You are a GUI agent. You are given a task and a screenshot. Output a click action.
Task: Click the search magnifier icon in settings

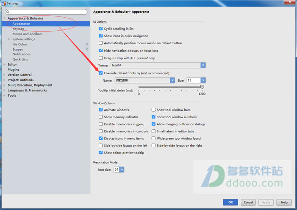tap(8, 12)
